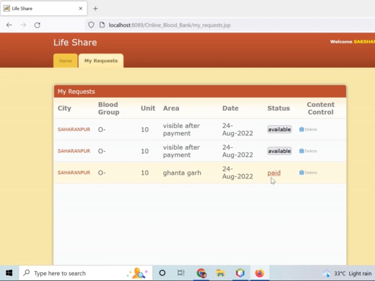Click the tracking protection shield in address bar
The height and width of the screenshot is (281, 375).
(91, 25)
